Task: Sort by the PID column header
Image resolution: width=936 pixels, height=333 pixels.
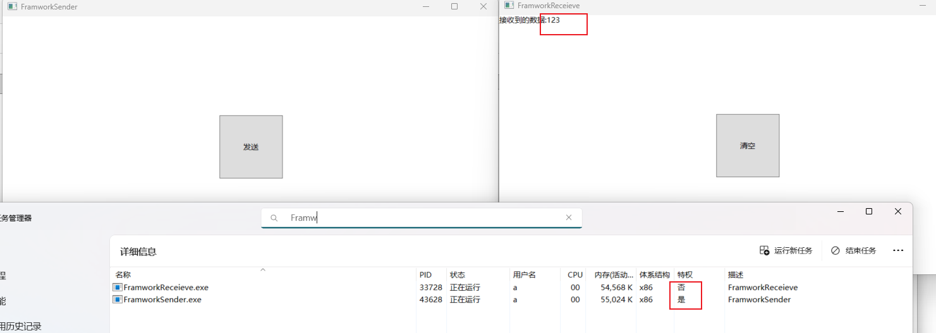Action: point(425,275)
